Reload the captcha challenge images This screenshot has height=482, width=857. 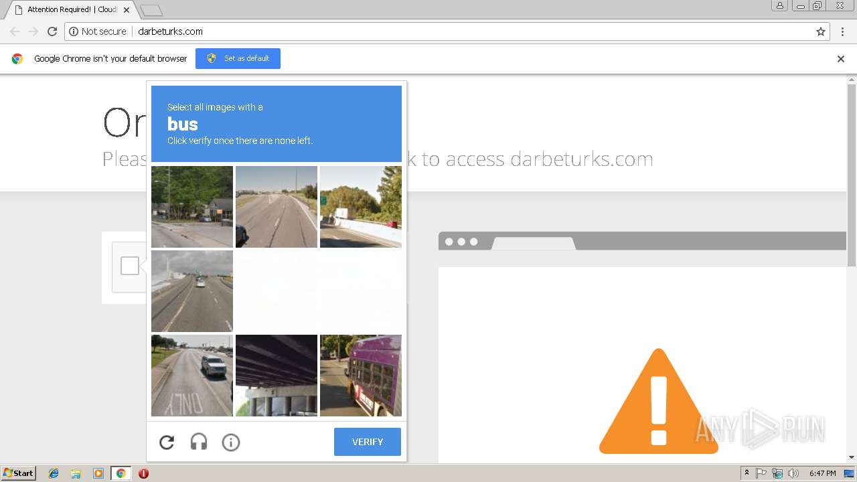[x=167, y=442]
